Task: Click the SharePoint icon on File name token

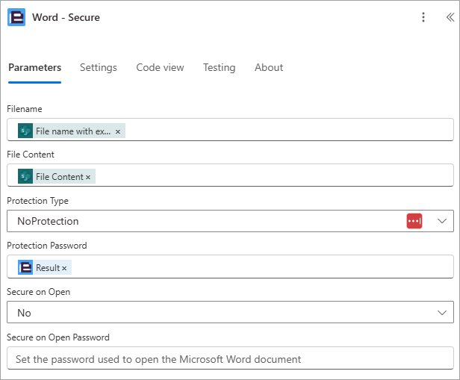Action: 25,131
